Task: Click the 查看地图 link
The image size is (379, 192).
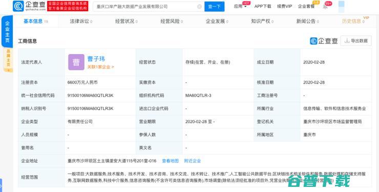Action: click(170, 161)
